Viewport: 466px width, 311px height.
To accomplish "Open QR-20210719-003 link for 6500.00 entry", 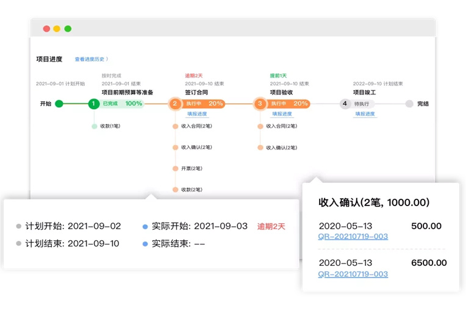I will [353, 274].
